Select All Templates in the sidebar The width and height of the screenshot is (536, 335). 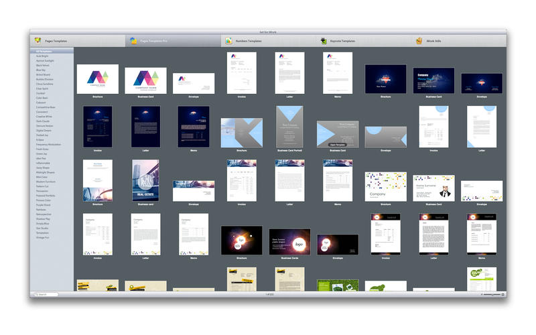44,51
